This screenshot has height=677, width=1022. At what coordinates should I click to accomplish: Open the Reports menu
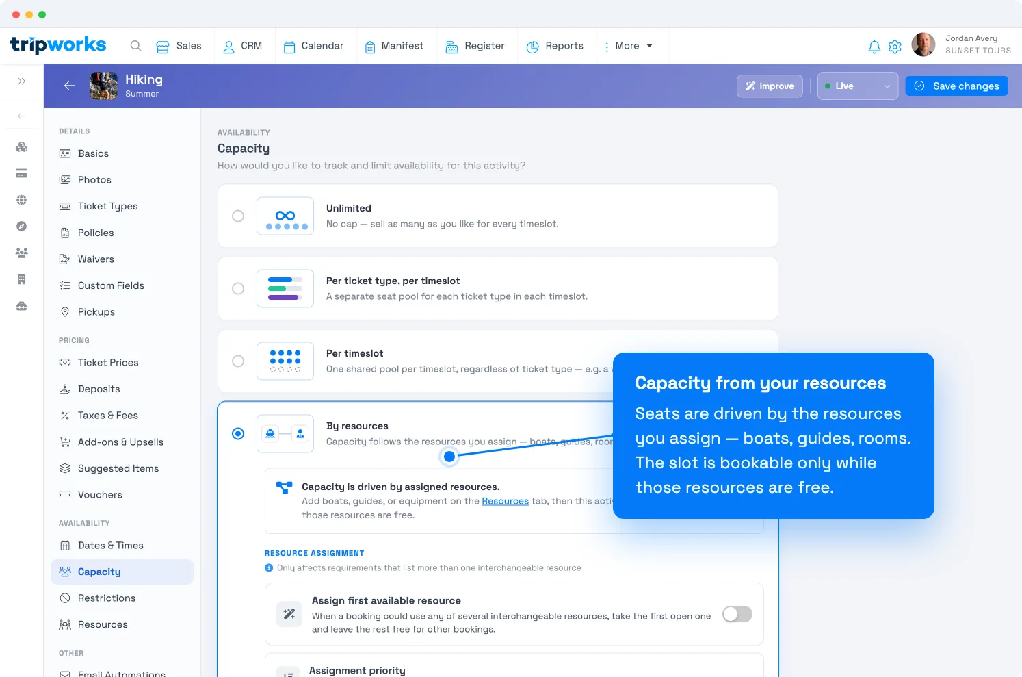[555, 46]
